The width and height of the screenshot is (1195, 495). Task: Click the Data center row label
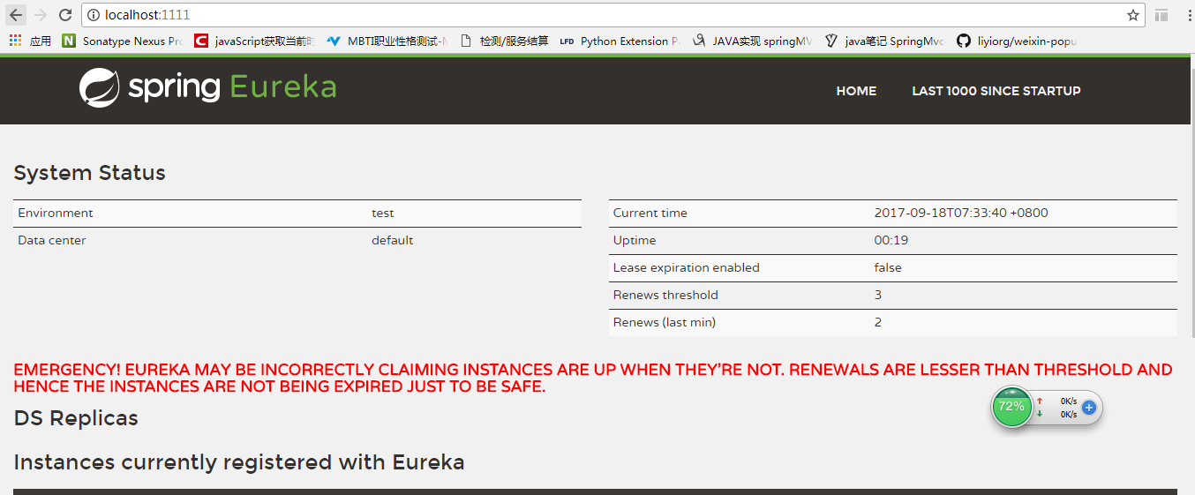[x=52, y=241]
